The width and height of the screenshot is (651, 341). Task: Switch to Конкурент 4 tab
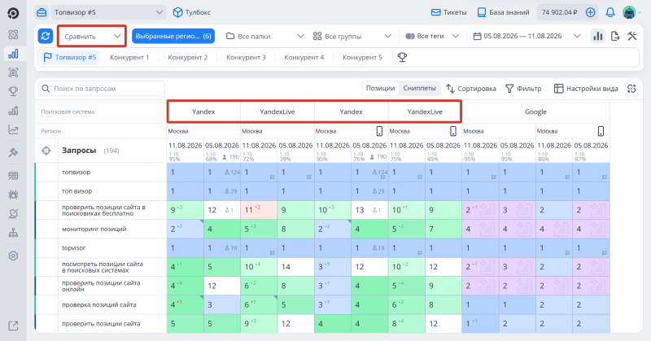(304, 57)
